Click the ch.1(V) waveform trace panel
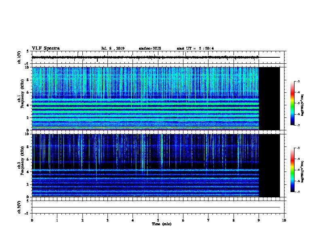 point(158,57)
